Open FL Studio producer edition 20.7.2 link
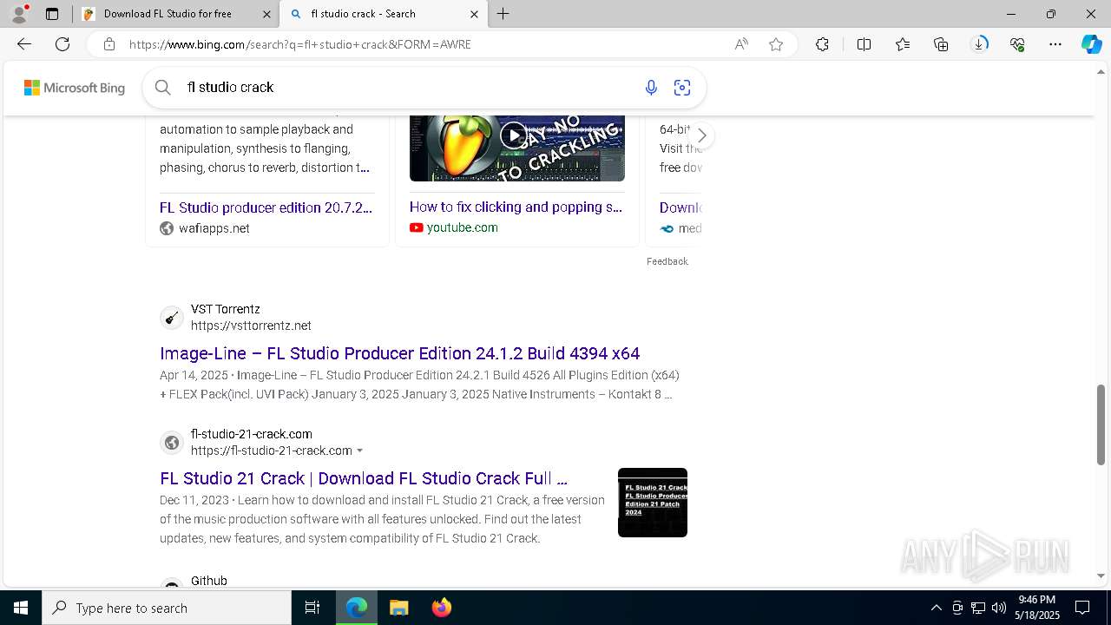This screenshot has height=625, width=1111. pyautogui.click(x=266, y=207)
